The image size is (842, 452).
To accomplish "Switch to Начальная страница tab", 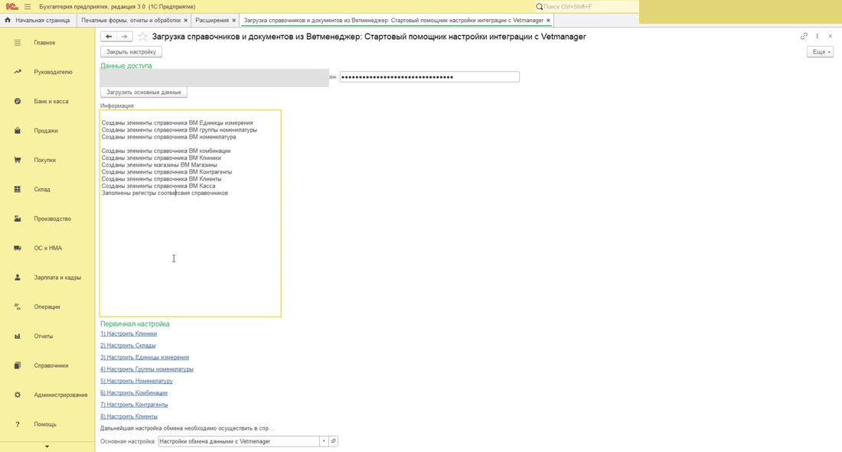I will 38,21.
